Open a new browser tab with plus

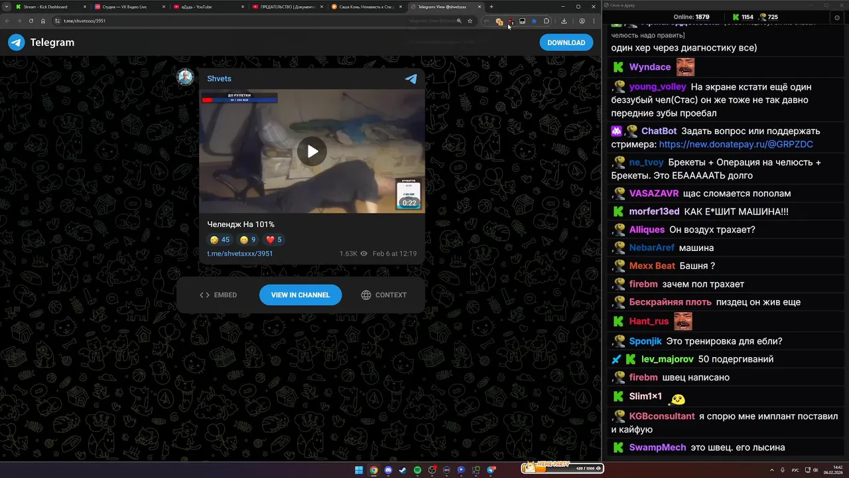[491, 7]
